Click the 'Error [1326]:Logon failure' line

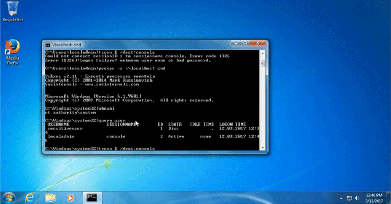click(x=128, y=60)
